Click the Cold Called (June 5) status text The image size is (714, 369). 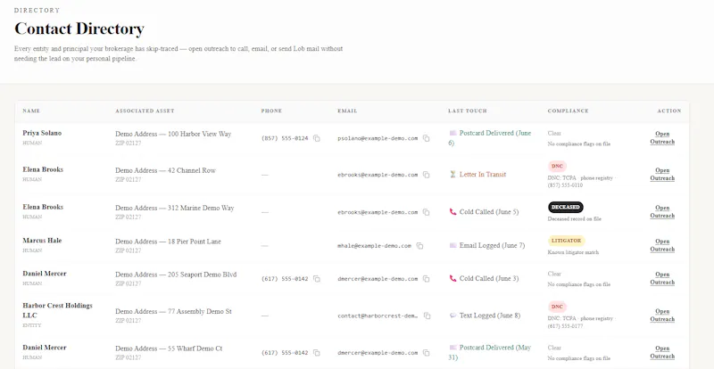[x=489, y=212]
